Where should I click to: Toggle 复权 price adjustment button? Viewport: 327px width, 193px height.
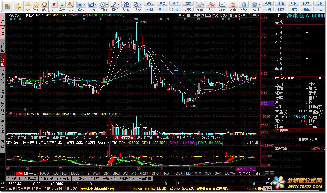(224, 15)
